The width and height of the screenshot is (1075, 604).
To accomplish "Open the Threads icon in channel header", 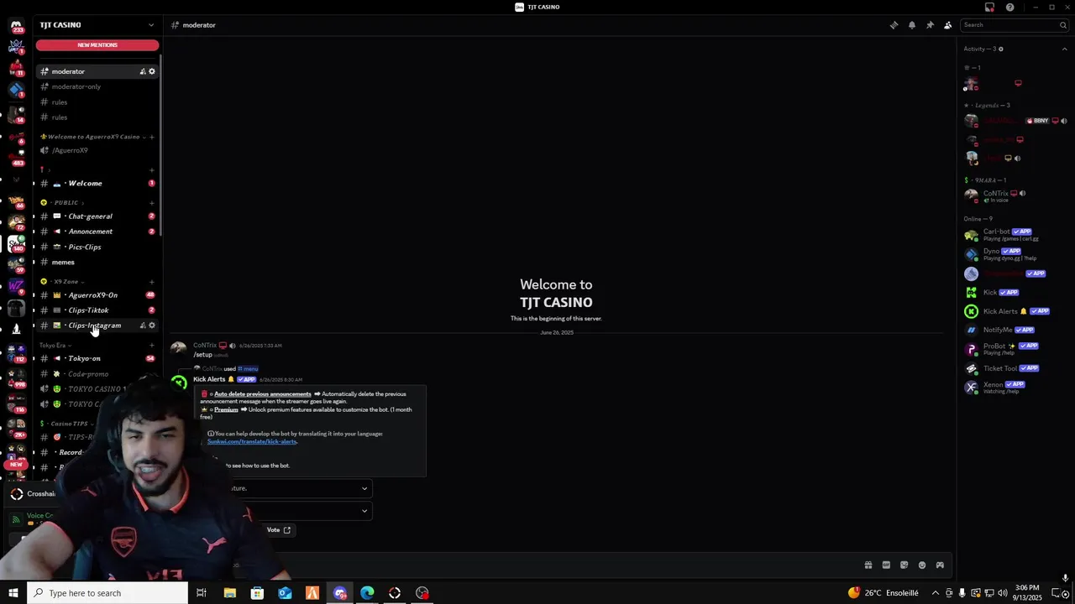I will click(x=894, y=25).
